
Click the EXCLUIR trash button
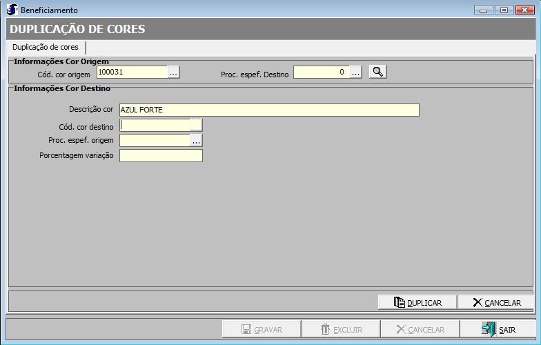coord(342,329)
